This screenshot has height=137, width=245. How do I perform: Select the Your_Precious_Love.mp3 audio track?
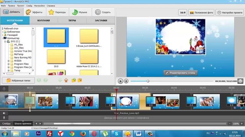tap(127, 113)
